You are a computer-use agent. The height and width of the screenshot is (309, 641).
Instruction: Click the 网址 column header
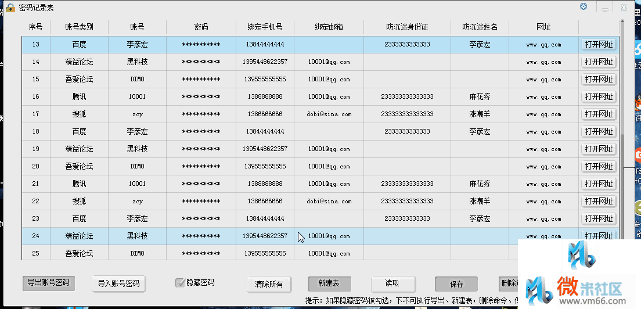[x=543, y=27]
